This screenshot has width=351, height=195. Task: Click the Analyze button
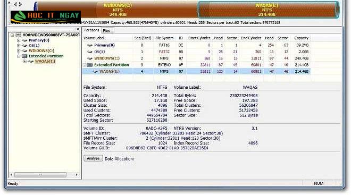93,158
